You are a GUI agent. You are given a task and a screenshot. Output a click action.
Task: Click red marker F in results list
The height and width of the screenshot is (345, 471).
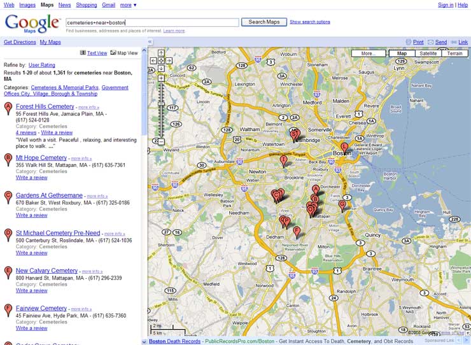coord(8,310)
